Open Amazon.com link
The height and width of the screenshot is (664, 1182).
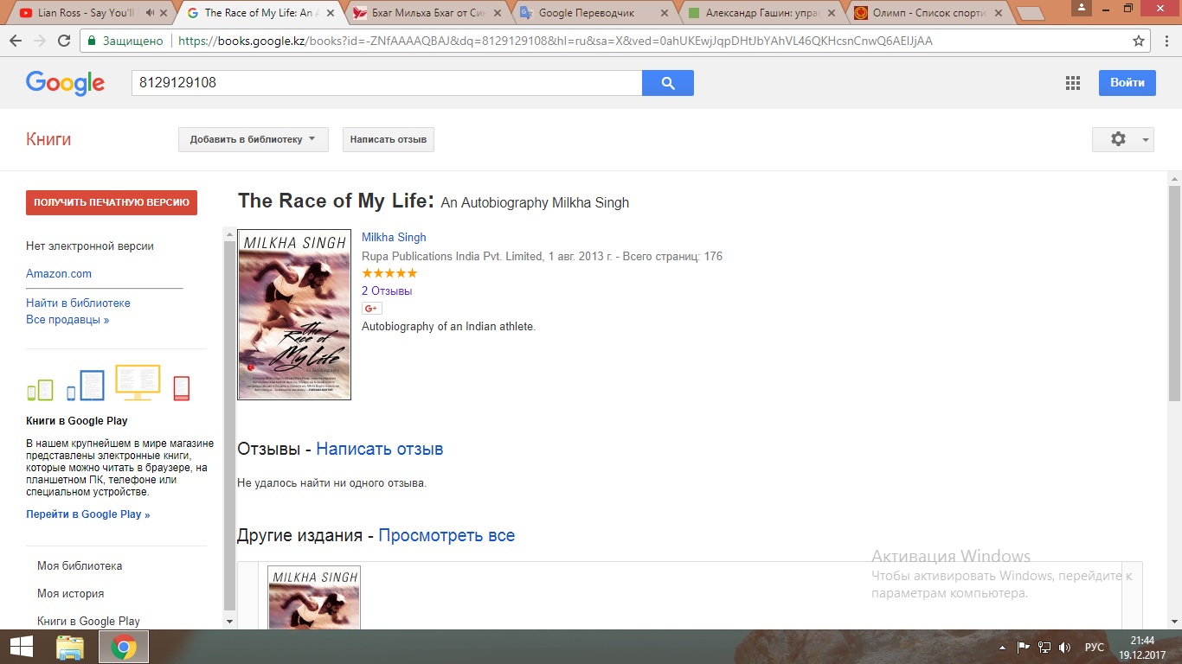point(59,273)
